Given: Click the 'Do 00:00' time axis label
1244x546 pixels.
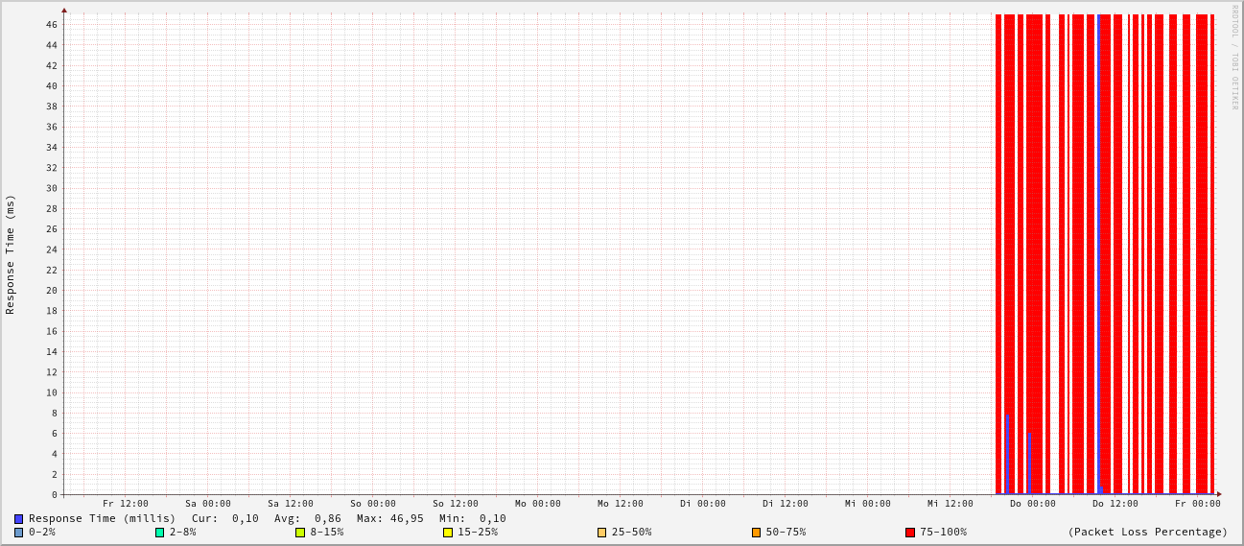Looking at the screenshot, I should [1033, 504].
